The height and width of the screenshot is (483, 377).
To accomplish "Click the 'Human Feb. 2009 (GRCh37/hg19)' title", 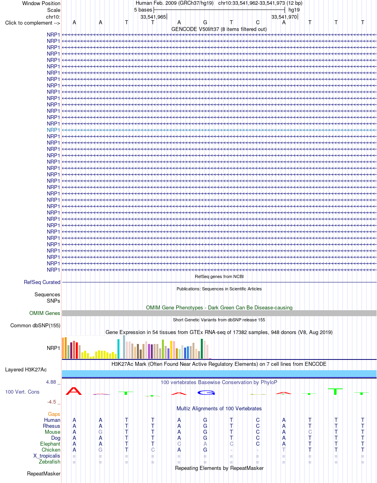I will [175, 3].
